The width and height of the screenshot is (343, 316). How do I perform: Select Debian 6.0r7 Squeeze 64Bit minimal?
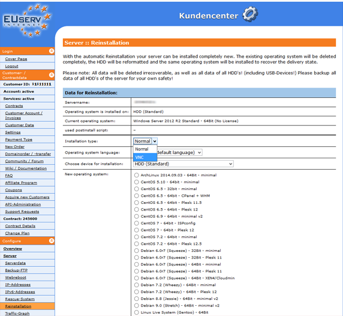[x=137, y=264]
